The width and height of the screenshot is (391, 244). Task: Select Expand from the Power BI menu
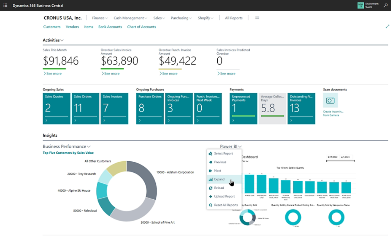[219, 179]
